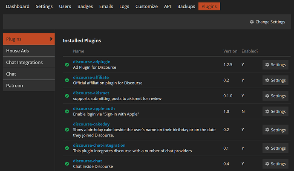294x171 pixels.
Task: Open Settings for discourse-cakeday
Action: tap(275, 130)
